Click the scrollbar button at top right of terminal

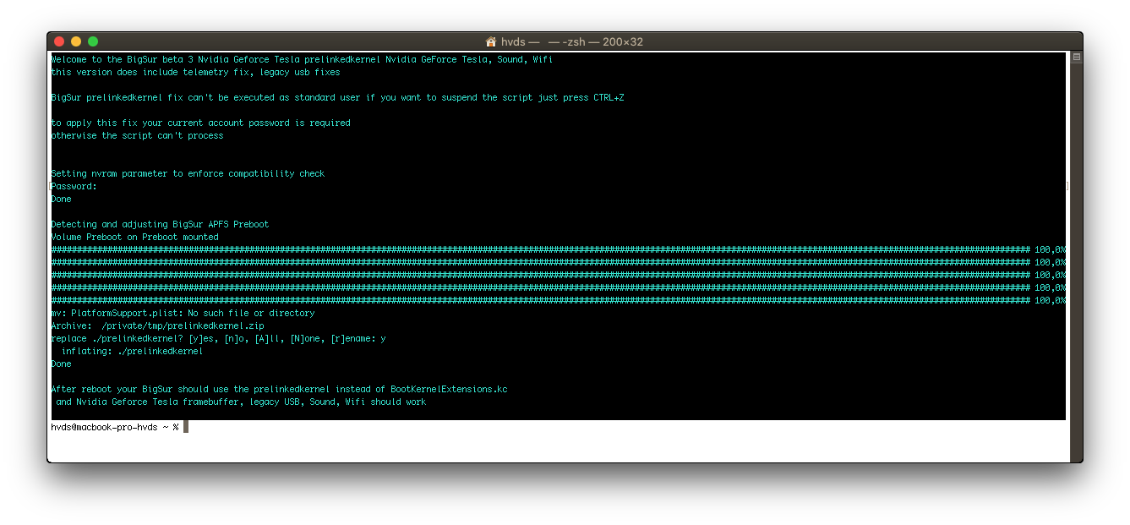coord(1076,57)
